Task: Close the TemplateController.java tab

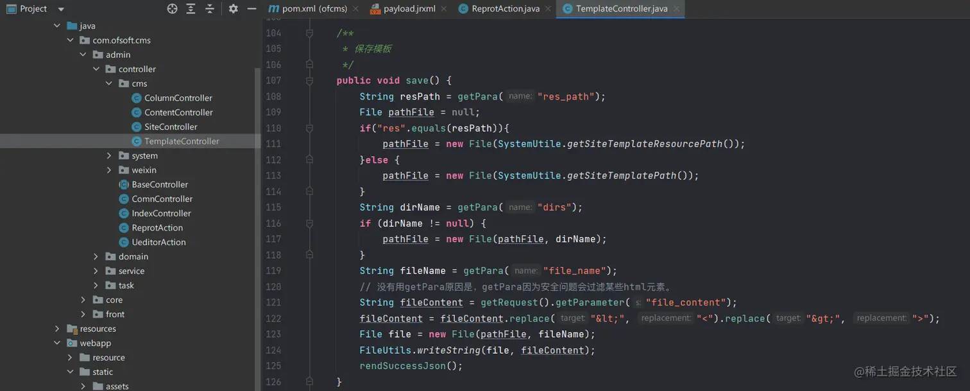Action: point(676,9)
